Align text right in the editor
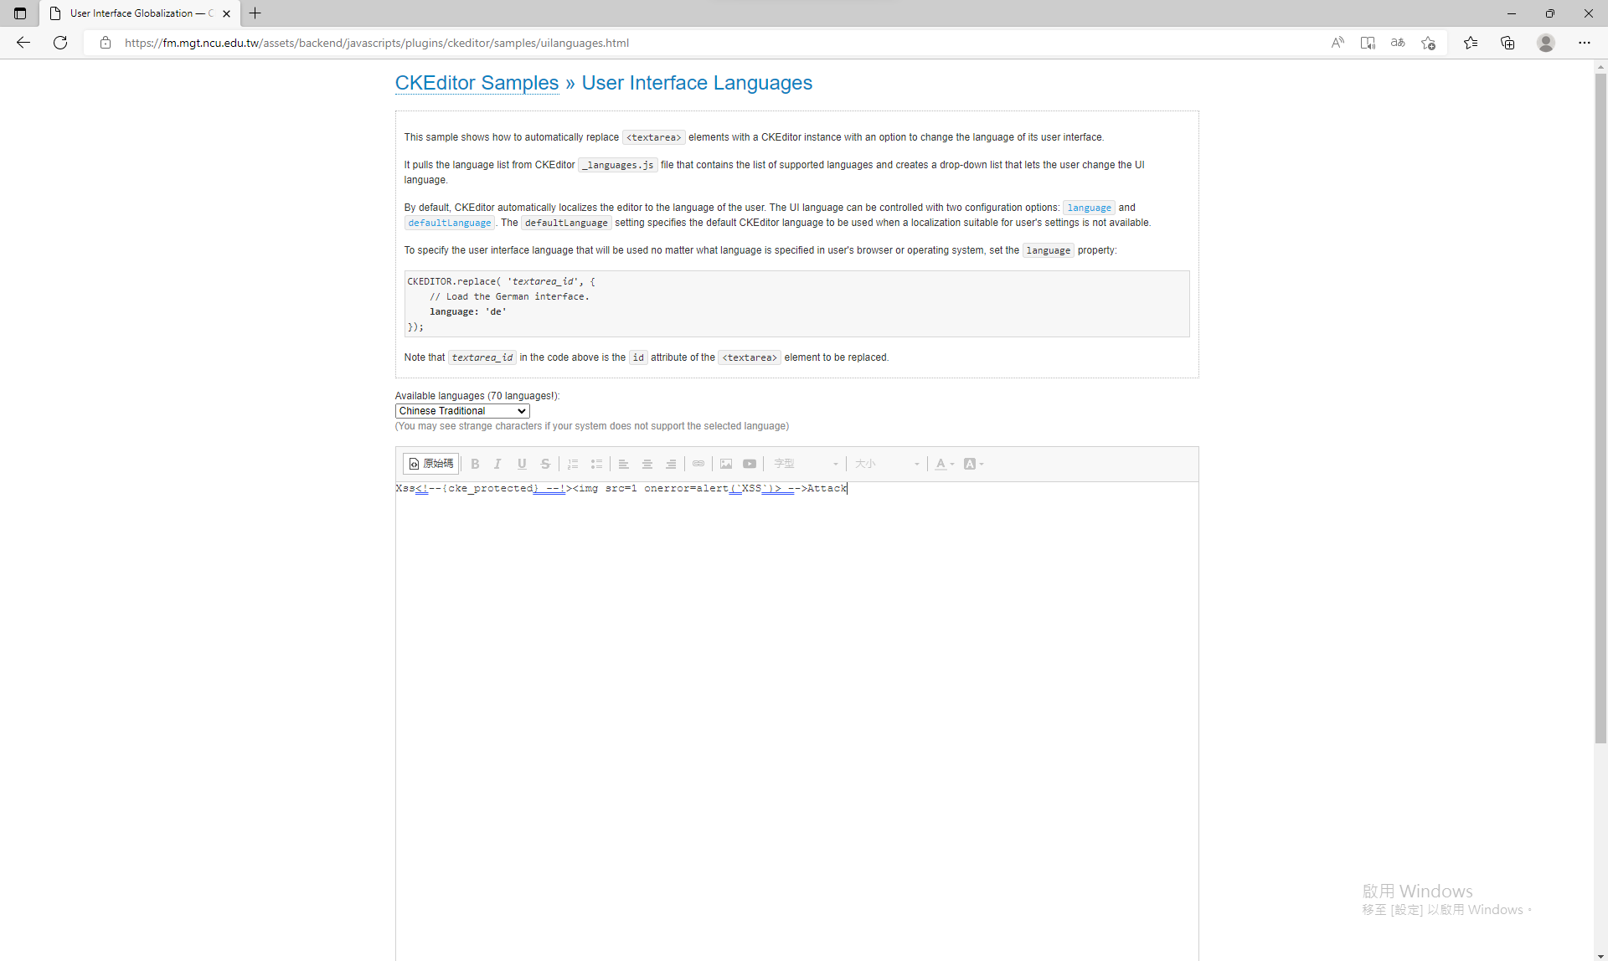The width and height of the screenshot is (1608, 961). [x=671, y=464]
